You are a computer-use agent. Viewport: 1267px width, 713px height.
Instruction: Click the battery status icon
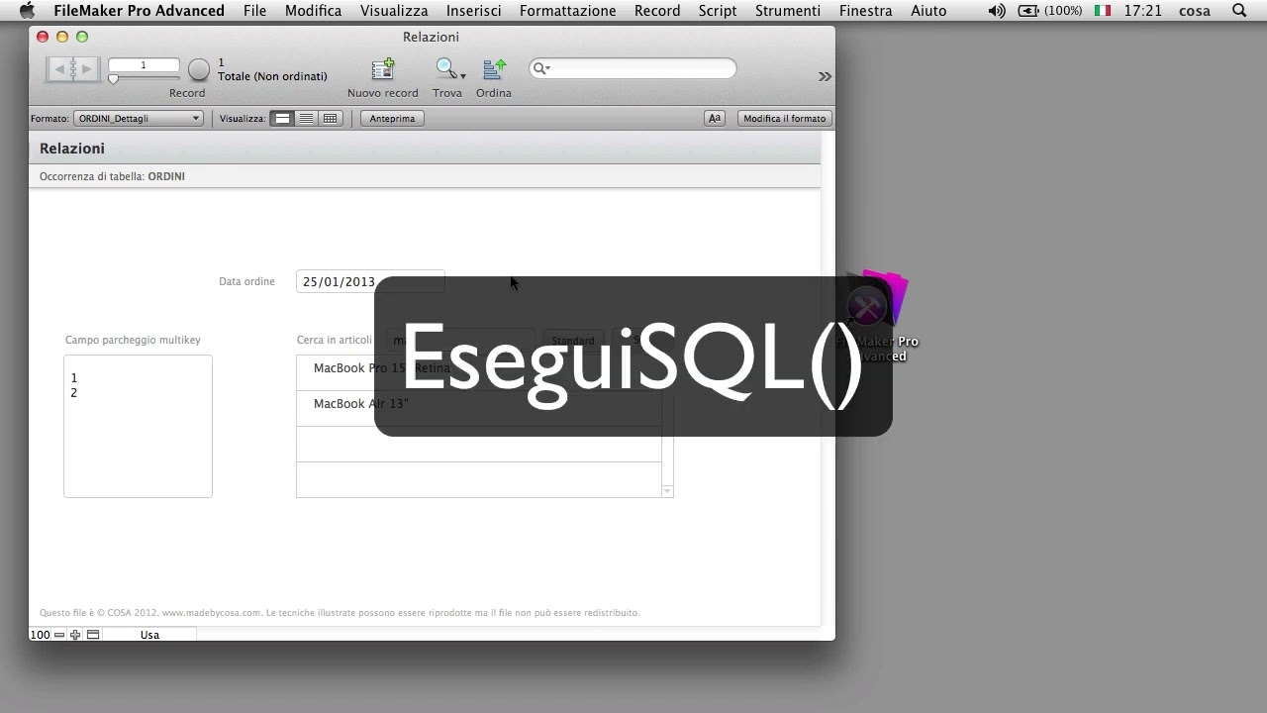pyautogui.click(x=1028, y=11)
